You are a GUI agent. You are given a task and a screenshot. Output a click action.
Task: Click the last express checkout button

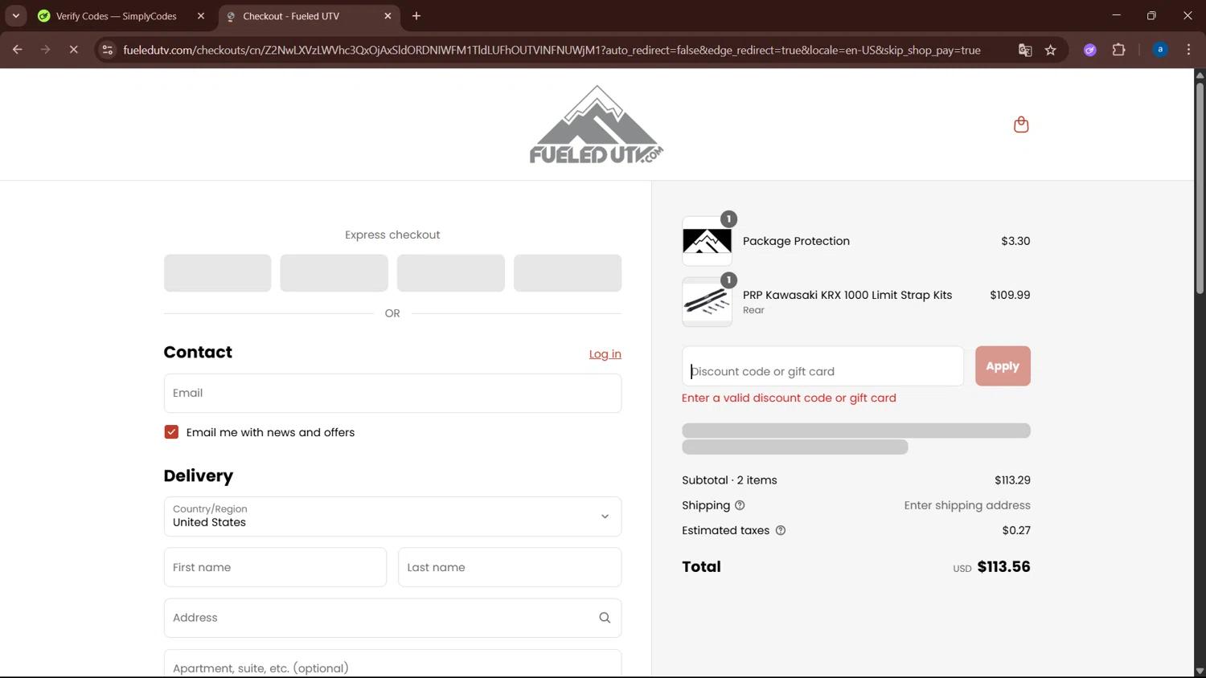click(x=568, y=273)
